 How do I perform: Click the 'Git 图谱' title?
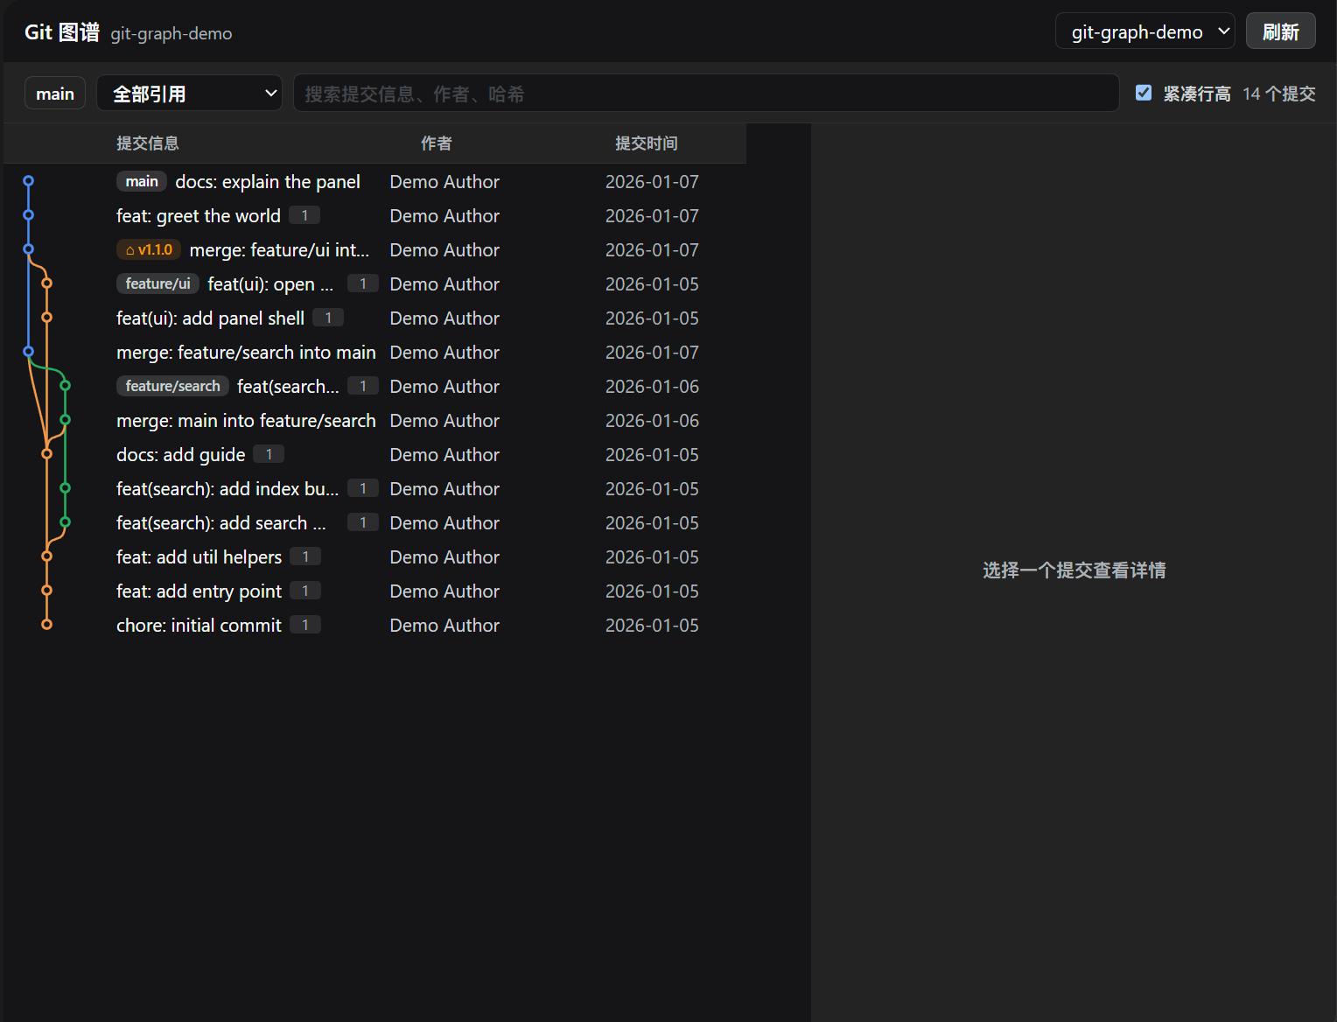[x=62, y=32]
